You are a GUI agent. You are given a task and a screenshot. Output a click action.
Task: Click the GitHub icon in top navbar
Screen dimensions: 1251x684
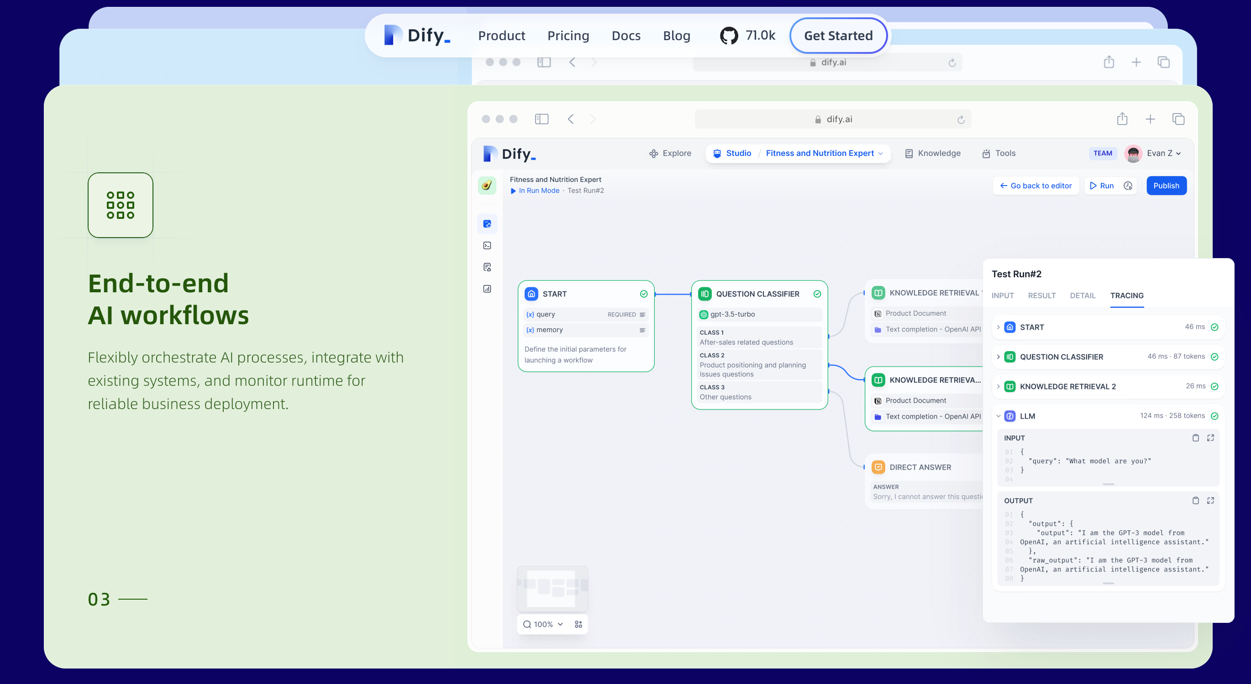[x=728, y=36]
